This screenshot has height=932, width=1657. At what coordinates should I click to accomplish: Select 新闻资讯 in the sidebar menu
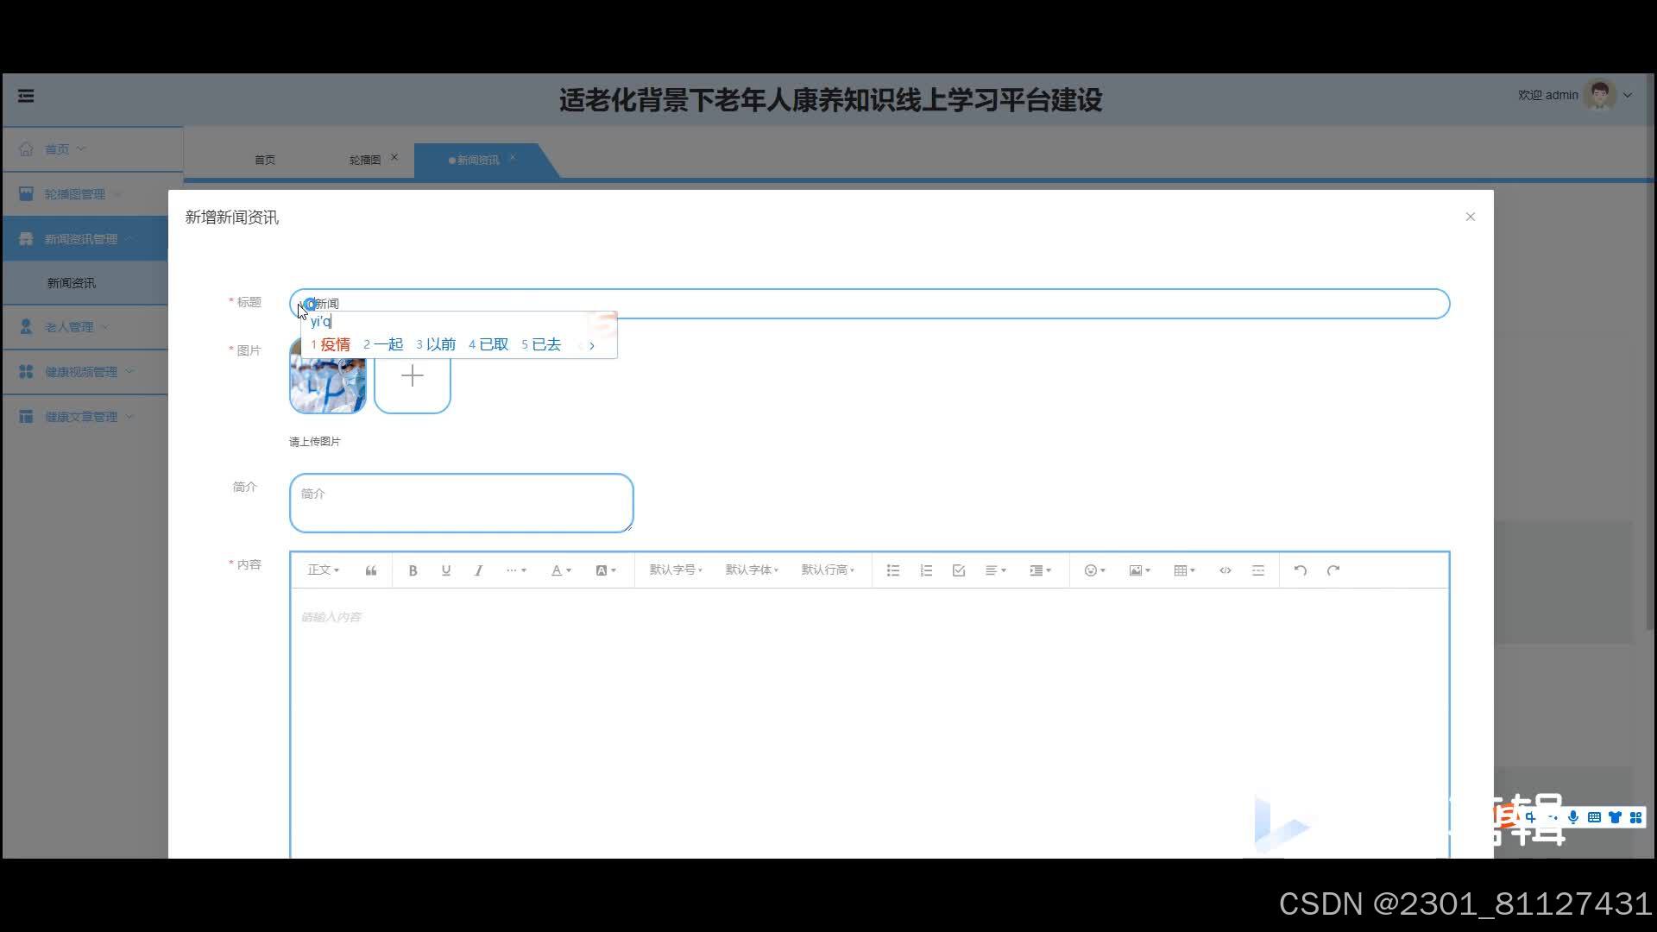[x=72, y=283]
